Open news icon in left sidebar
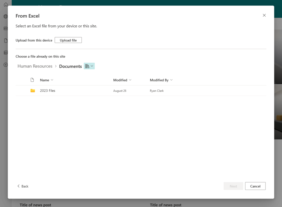The height and width of the screenshot is (207, 282). tap(6, 28)
